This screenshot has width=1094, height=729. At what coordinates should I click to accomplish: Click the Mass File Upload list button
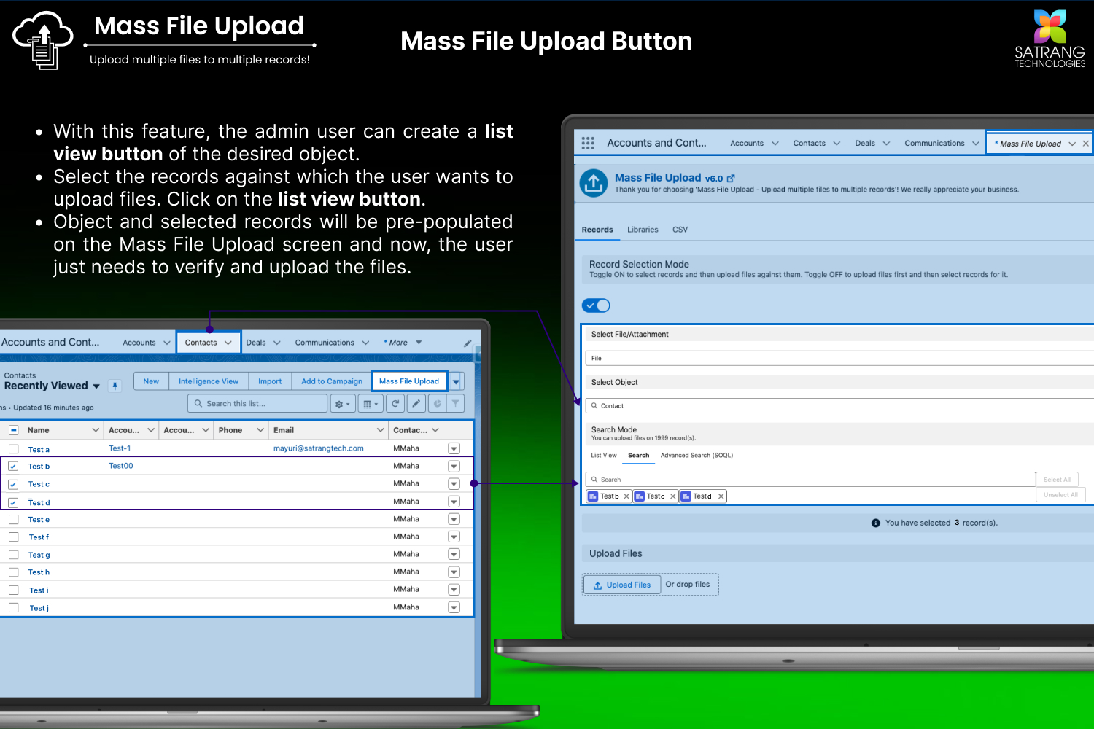[x=409, y=381]
